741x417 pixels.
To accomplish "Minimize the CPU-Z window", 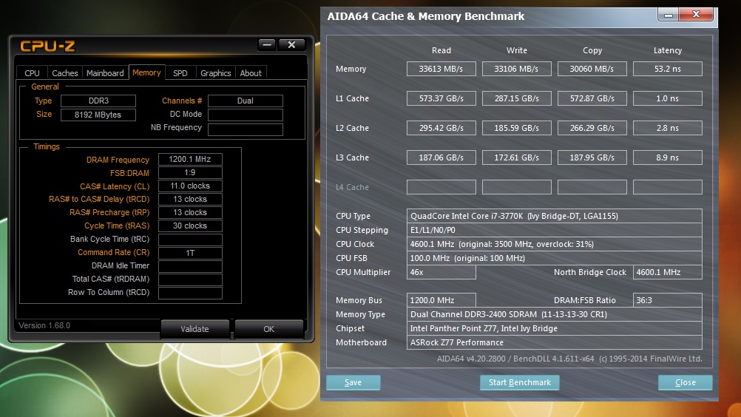I will pos(266,44).
